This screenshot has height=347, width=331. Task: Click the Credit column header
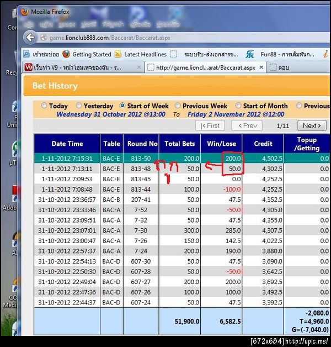(x=263, y=144)
